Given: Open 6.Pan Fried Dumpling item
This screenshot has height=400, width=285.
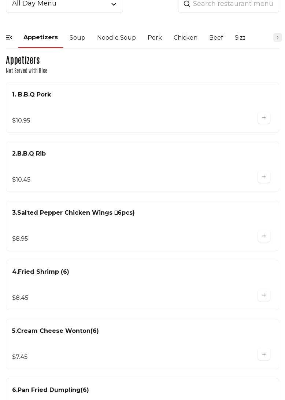Looking at the screenshot, I should coord(51,390).
